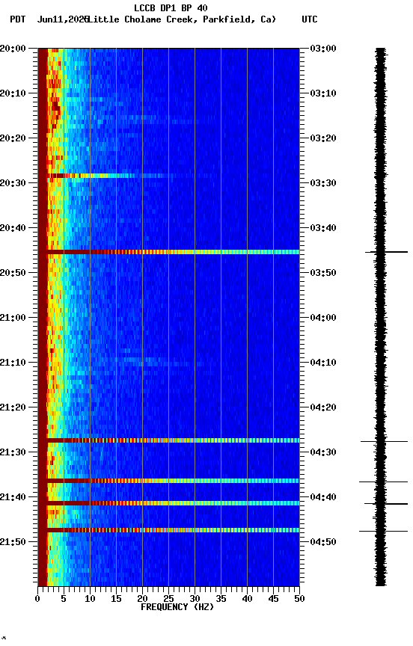Image resolution: width=413 pixels, height=646 pixels.
Task: Click the 25 Hz frequency axis label
Action: click(168, 599)
